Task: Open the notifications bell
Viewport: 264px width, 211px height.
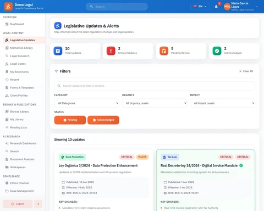Action: pyautogui.click(x=216, y=7)
